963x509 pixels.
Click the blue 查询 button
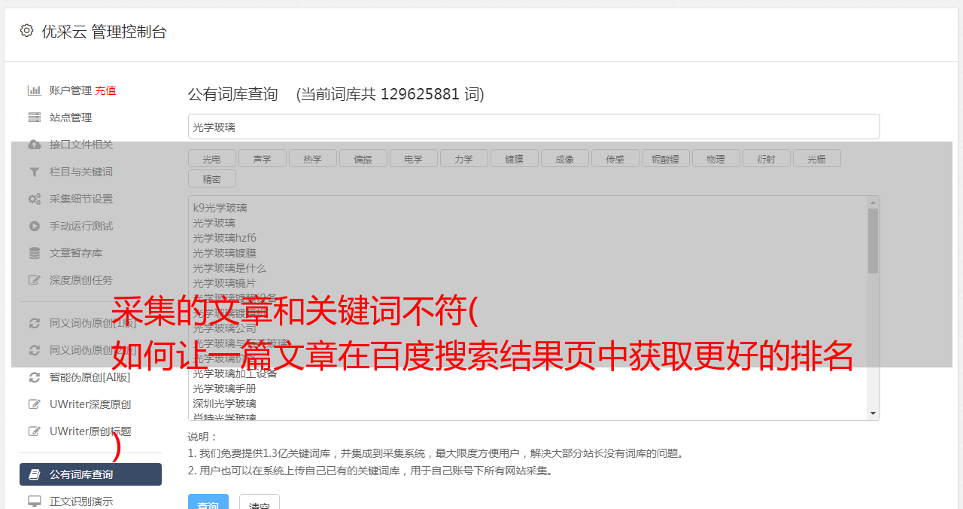[x=208, y=503]
